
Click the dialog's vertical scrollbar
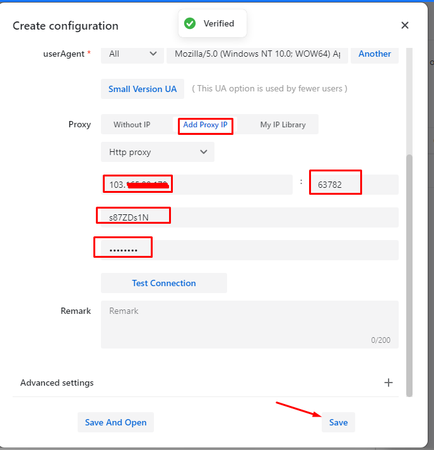pyautogui.click(x=409, y=271)
